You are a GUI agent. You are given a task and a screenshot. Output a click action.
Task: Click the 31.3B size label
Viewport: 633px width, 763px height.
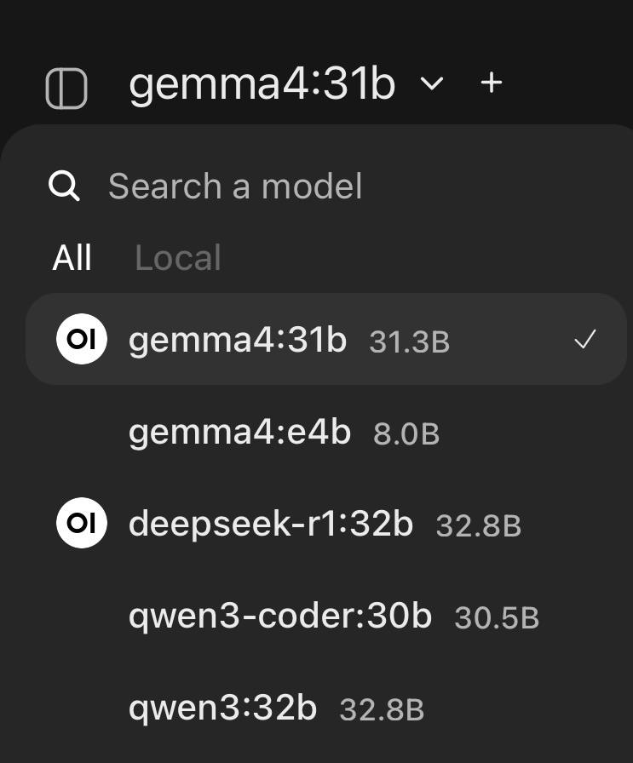click(x=409, y=342)
